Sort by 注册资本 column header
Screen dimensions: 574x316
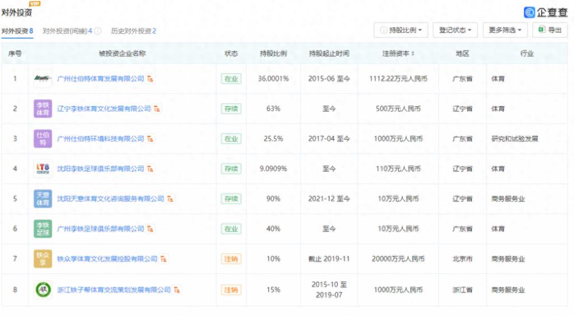point(399,54)
